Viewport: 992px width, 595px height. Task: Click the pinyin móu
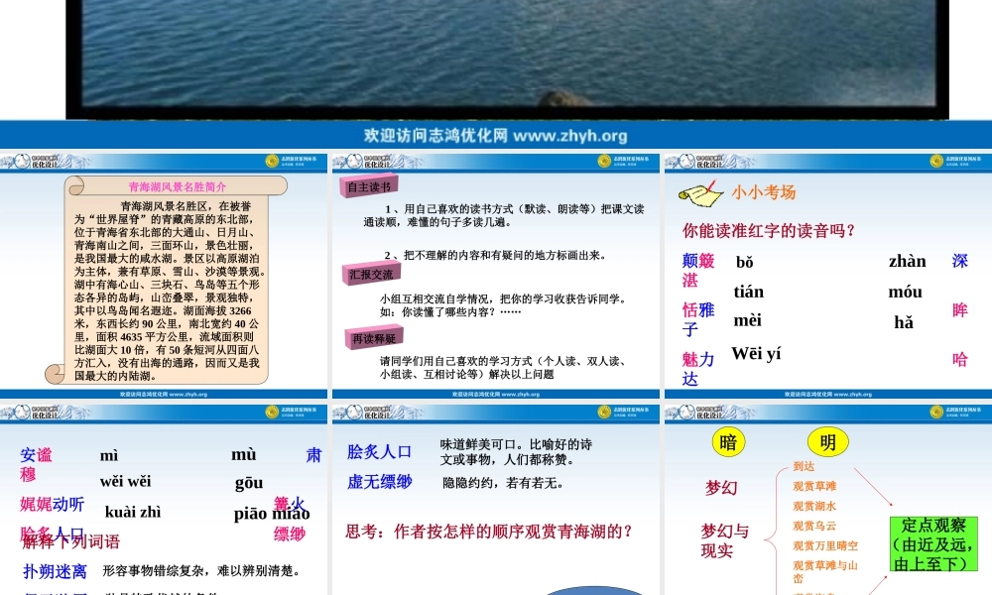(x=906, y=292)
